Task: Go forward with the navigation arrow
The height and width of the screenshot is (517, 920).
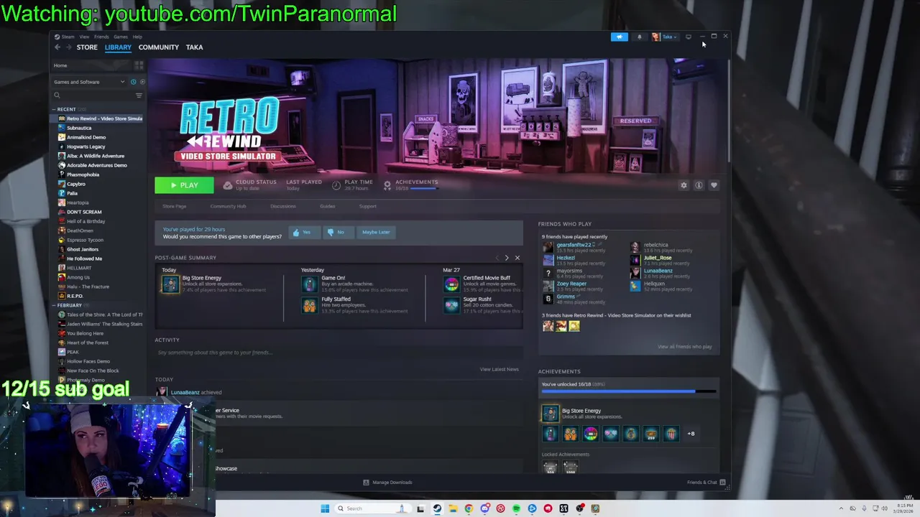Action: click(x=69, y=47)
